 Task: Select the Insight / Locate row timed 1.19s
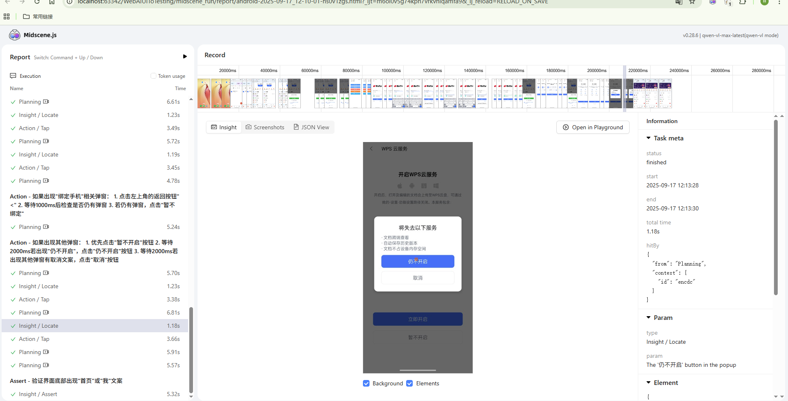coord(95,154)
